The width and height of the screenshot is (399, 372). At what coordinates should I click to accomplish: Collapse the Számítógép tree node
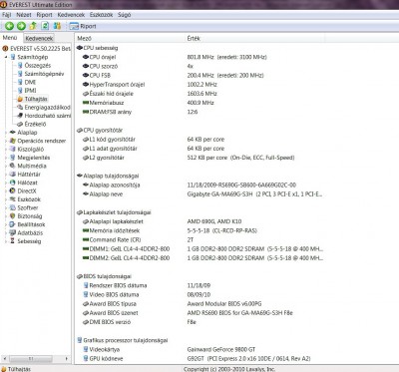pos(6,57)
